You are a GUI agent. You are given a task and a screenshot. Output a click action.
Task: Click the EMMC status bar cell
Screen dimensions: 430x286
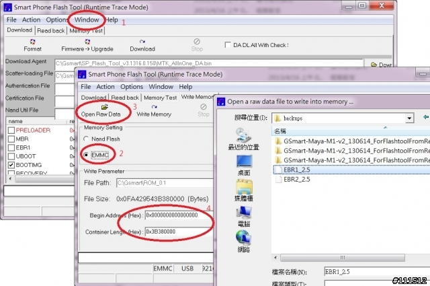coord(163,269)
